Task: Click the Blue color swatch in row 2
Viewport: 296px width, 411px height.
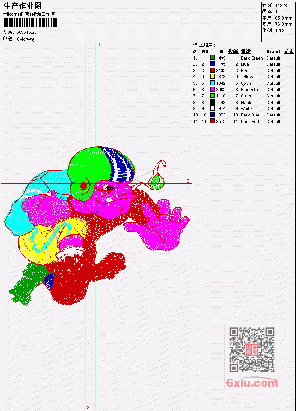Action: pyautogui.click(x=212, y=64)
